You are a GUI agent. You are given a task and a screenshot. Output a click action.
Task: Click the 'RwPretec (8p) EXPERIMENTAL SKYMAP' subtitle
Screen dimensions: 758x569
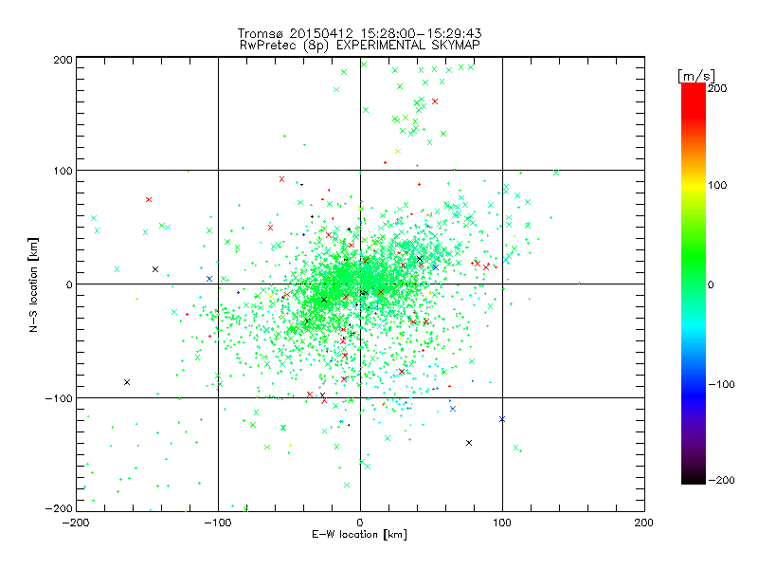tap(360, 45)
